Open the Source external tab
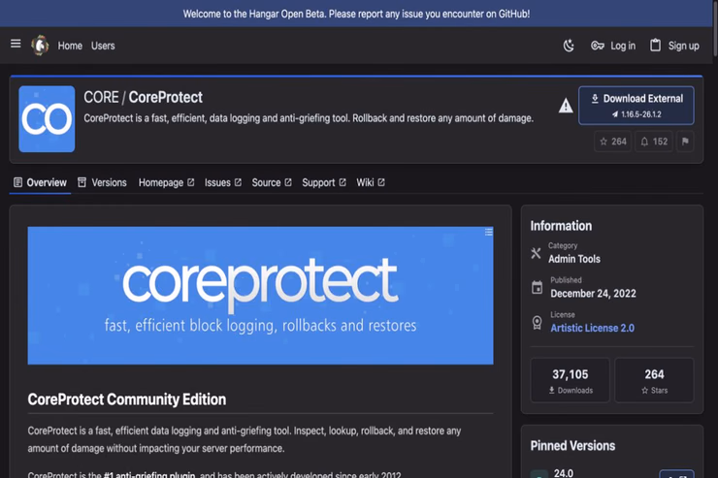 point(272,182)
